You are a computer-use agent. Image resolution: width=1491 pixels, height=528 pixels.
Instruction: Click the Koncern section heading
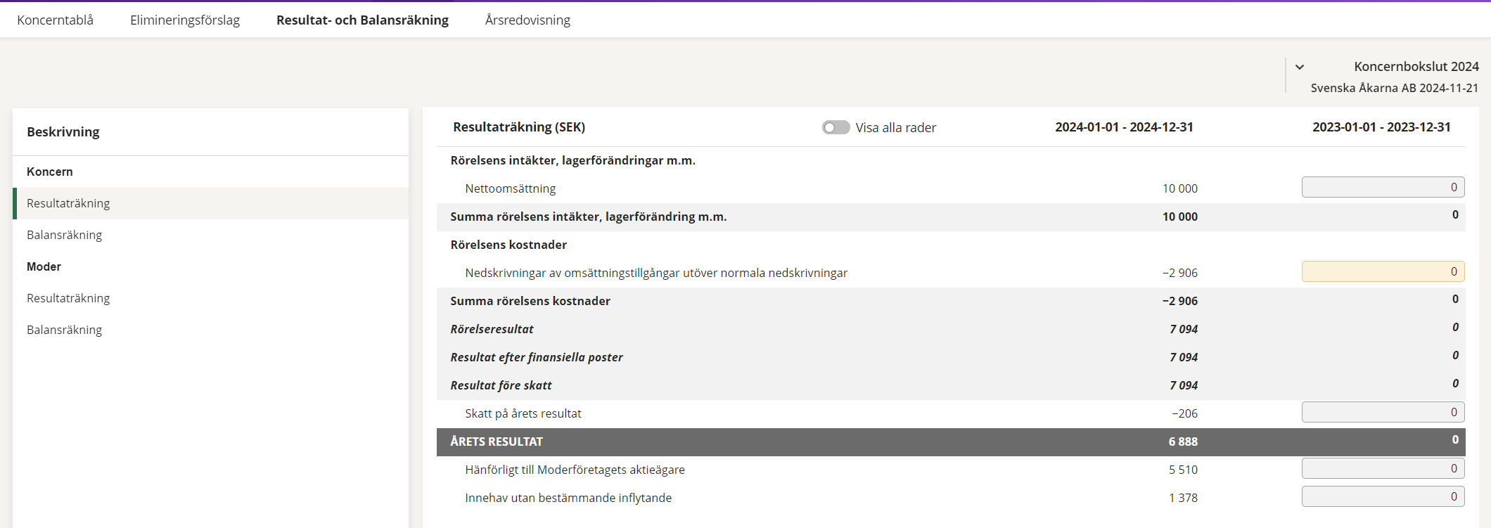[50, 172]
